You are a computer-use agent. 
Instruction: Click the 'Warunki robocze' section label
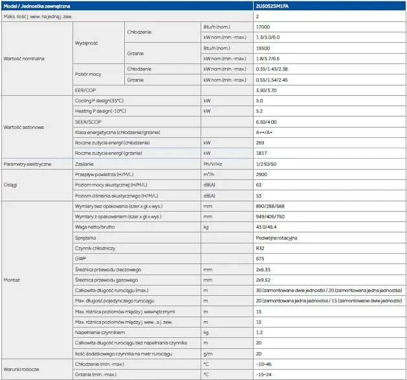pos(21,370)
